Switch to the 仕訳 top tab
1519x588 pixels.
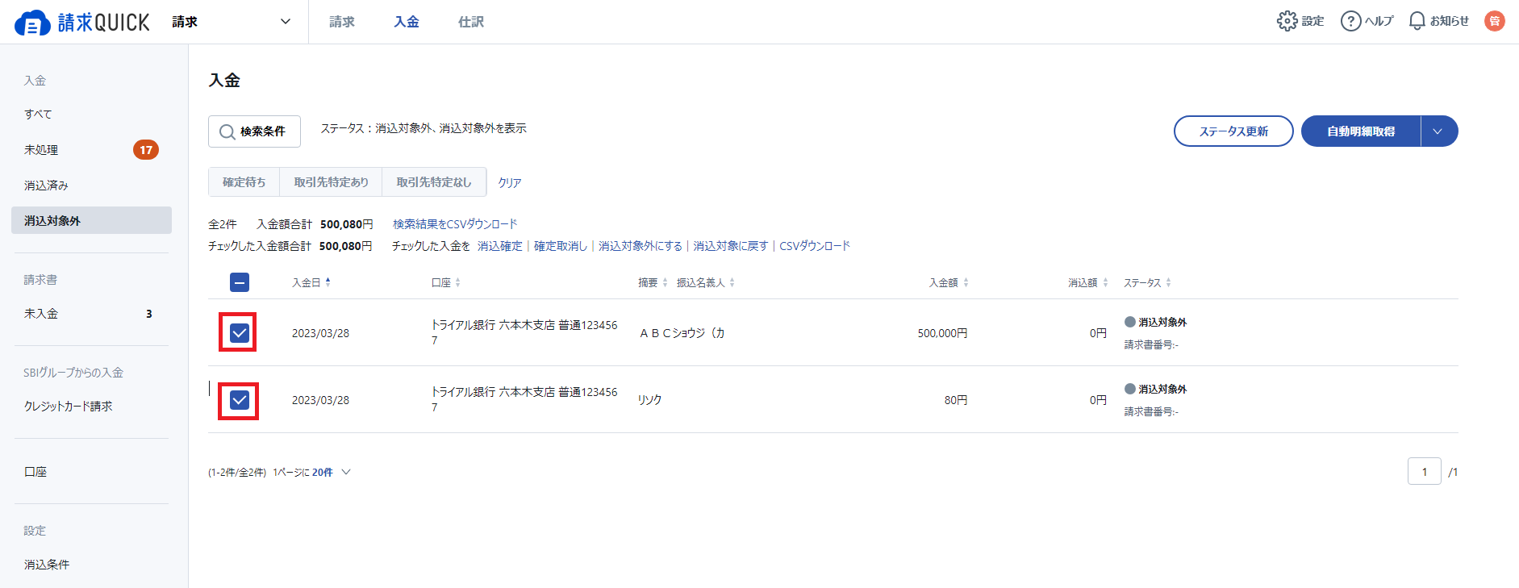[x=471, y=22]
